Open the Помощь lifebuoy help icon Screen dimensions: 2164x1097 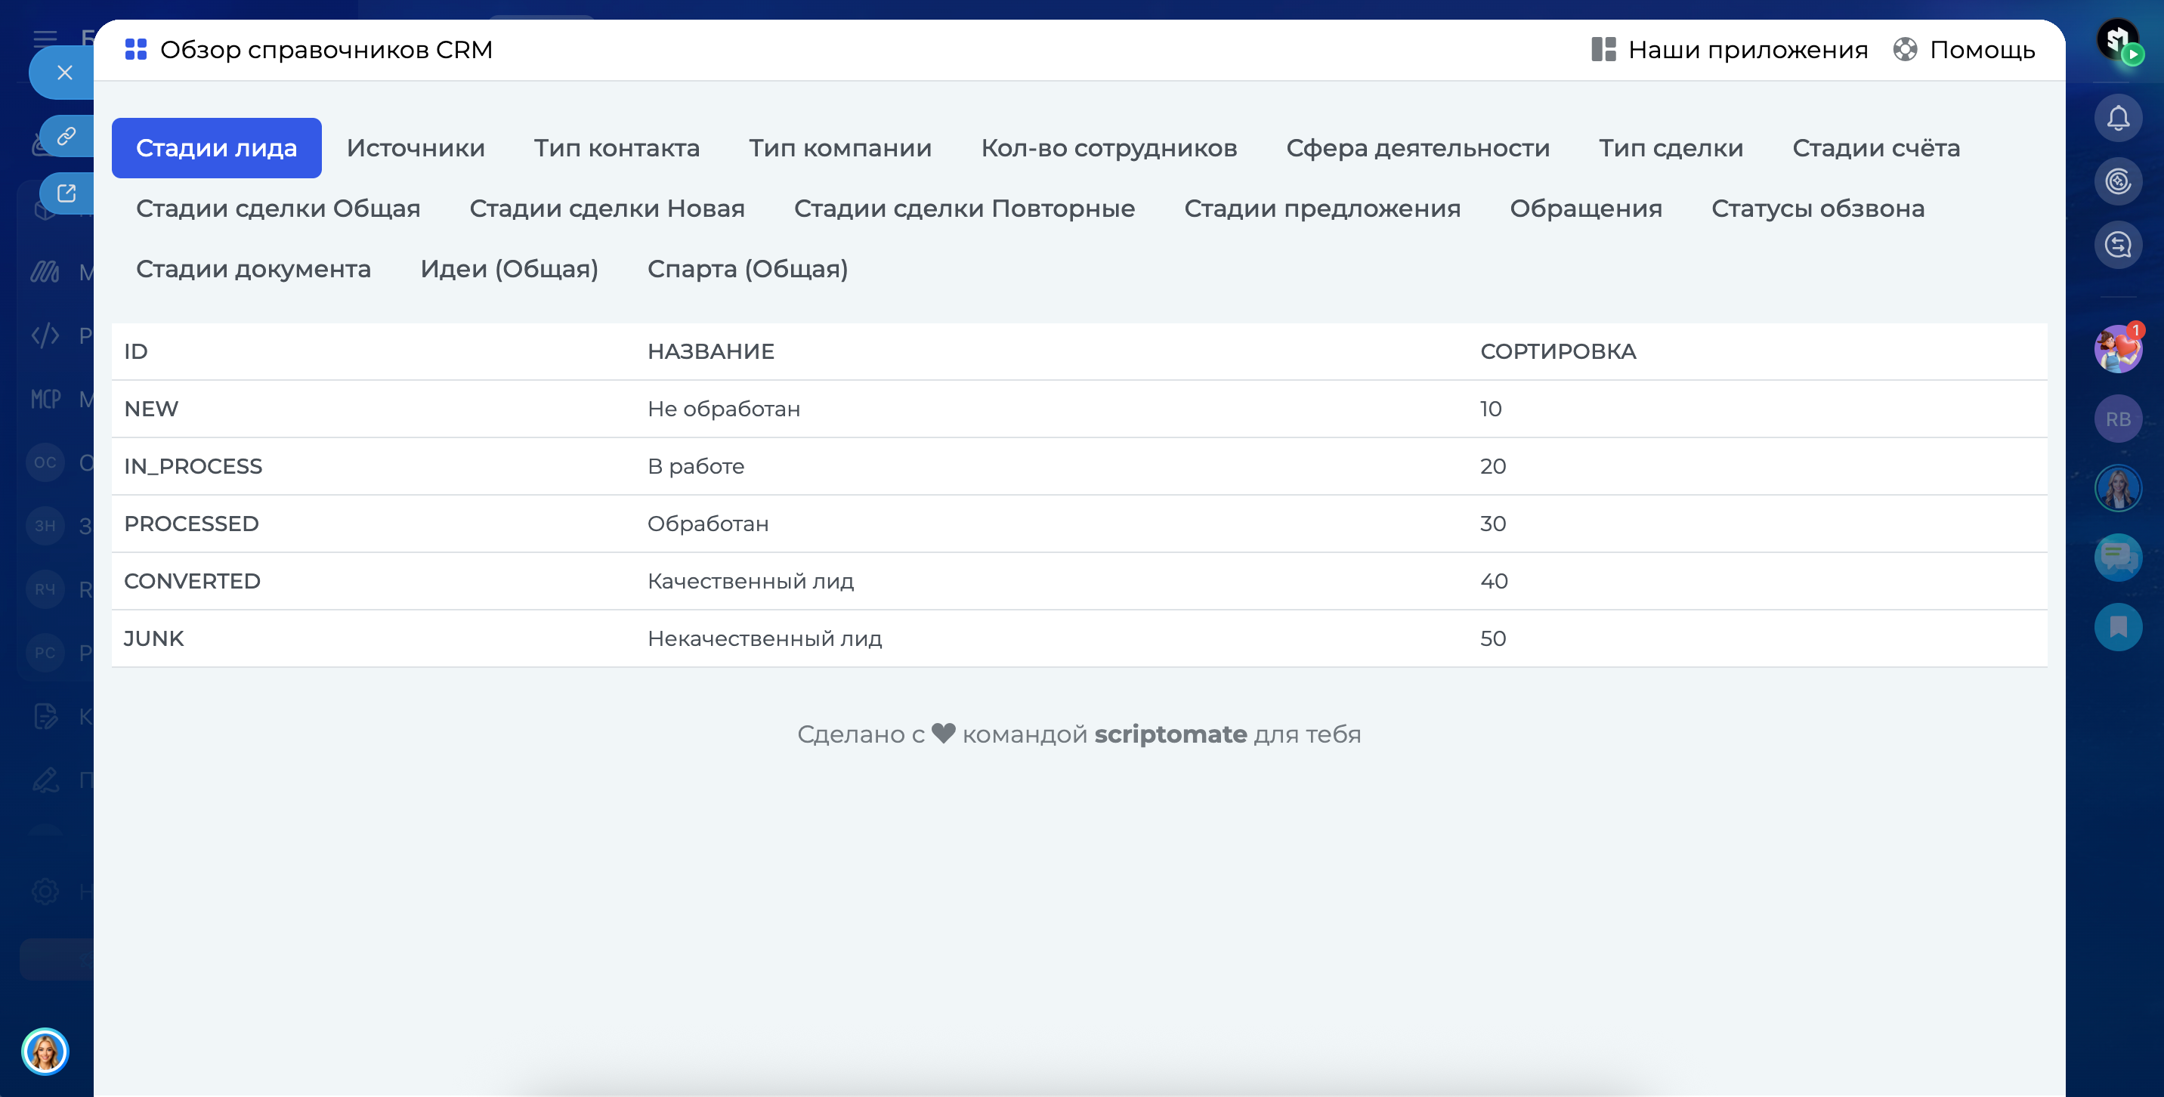pyautogui.click(x=1904, y=50)
